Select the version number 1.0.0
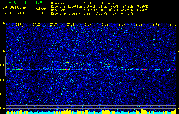 pyautogui.click(x=39, y=3)
